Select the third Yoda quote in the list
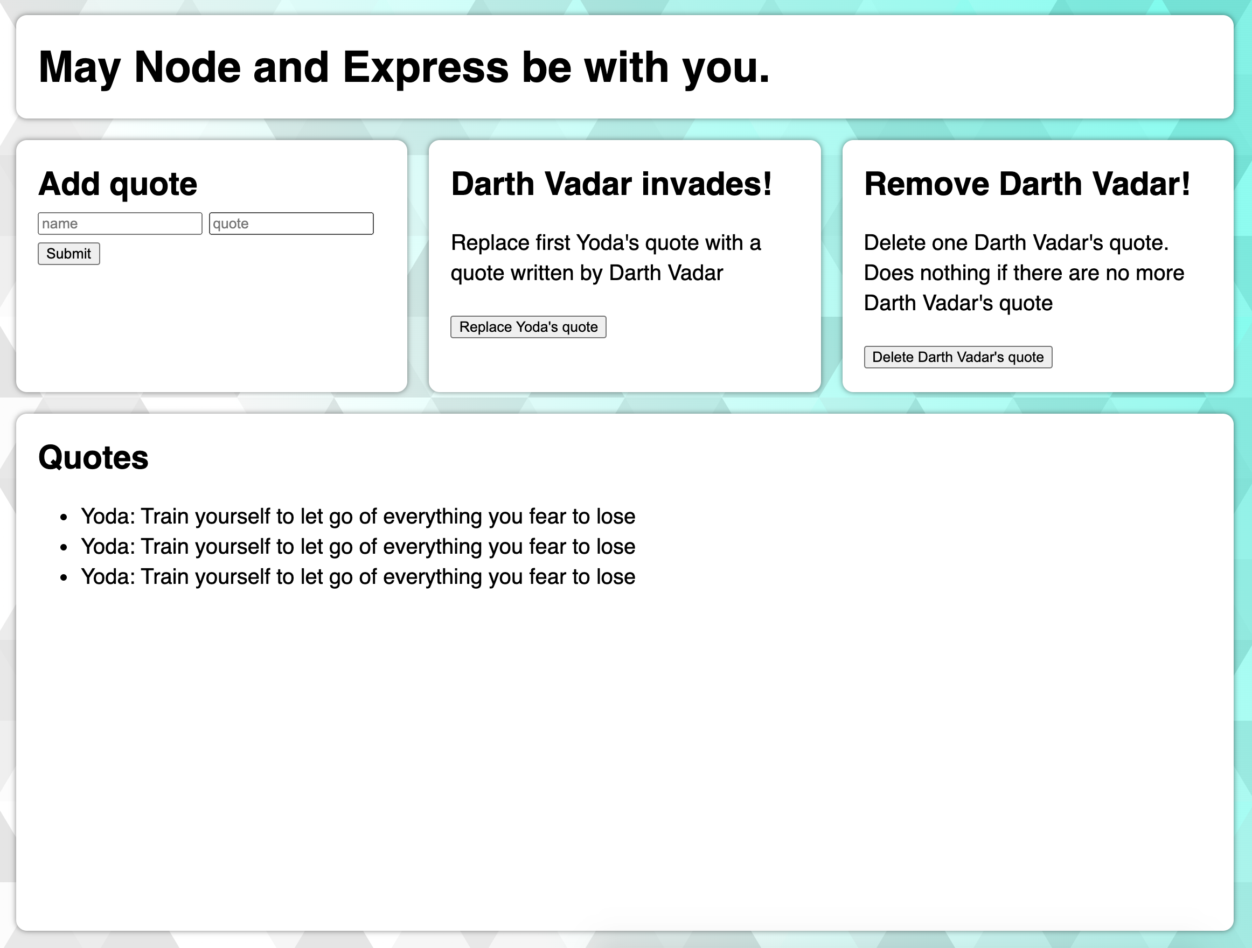This screenshot has height=948, width=1252. point(358,576)
